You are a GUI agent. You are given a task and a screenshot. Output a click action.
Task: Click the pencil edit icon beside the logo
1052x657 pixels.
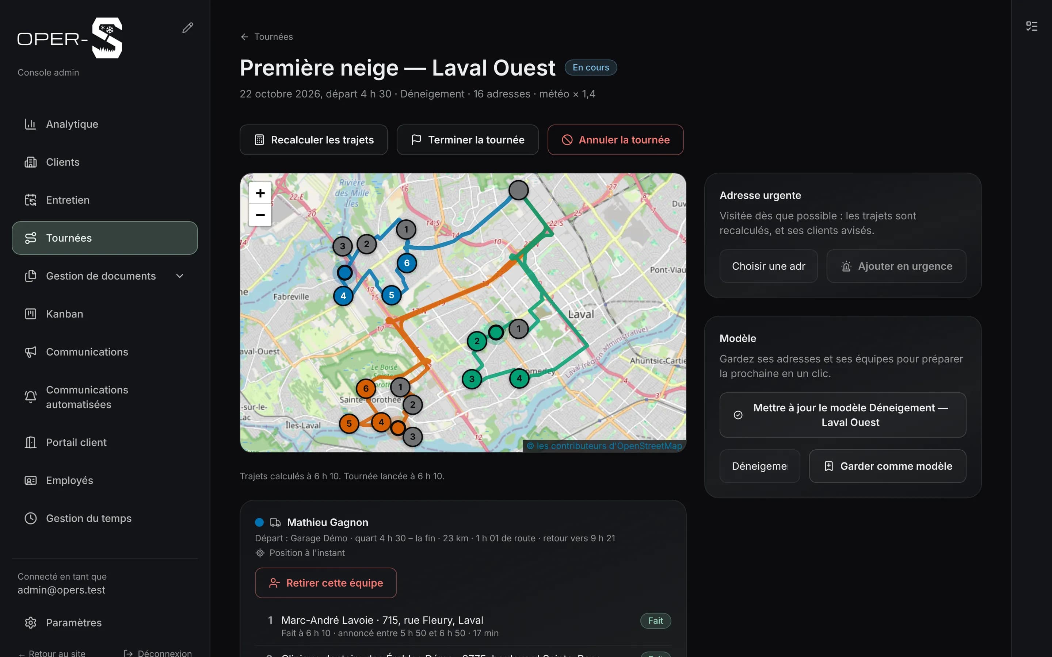[187, 28]
